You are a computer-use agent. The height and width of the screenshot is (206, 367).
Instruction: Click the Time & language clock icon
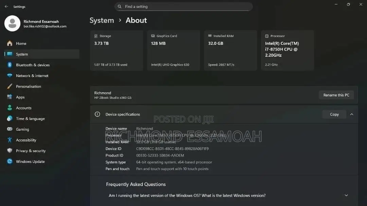click(10, 118)
